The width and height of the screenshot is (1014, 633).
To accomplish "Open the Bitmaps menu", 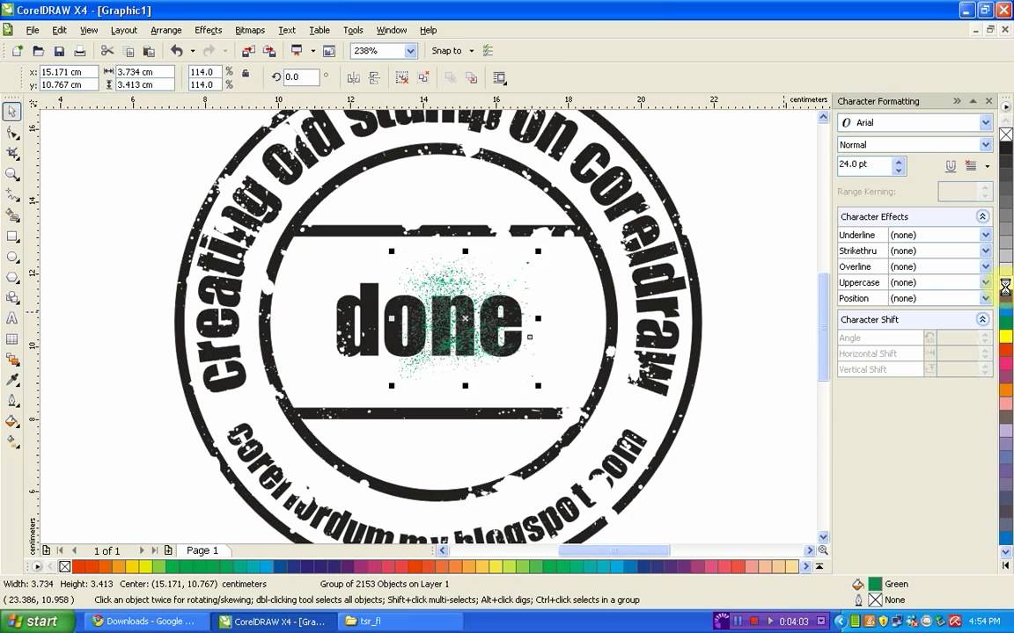I will (x=250, y=30).
